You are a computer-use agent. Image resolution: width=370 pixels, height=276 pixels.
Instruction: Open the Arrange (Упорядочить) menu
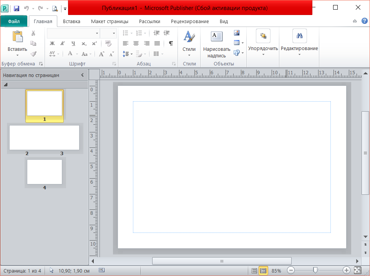coord(263,43)
